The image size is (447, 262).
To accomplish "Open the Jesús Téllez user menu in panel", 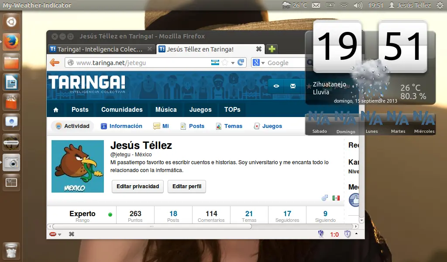I will pyautogui.click(x=410, y=5).
